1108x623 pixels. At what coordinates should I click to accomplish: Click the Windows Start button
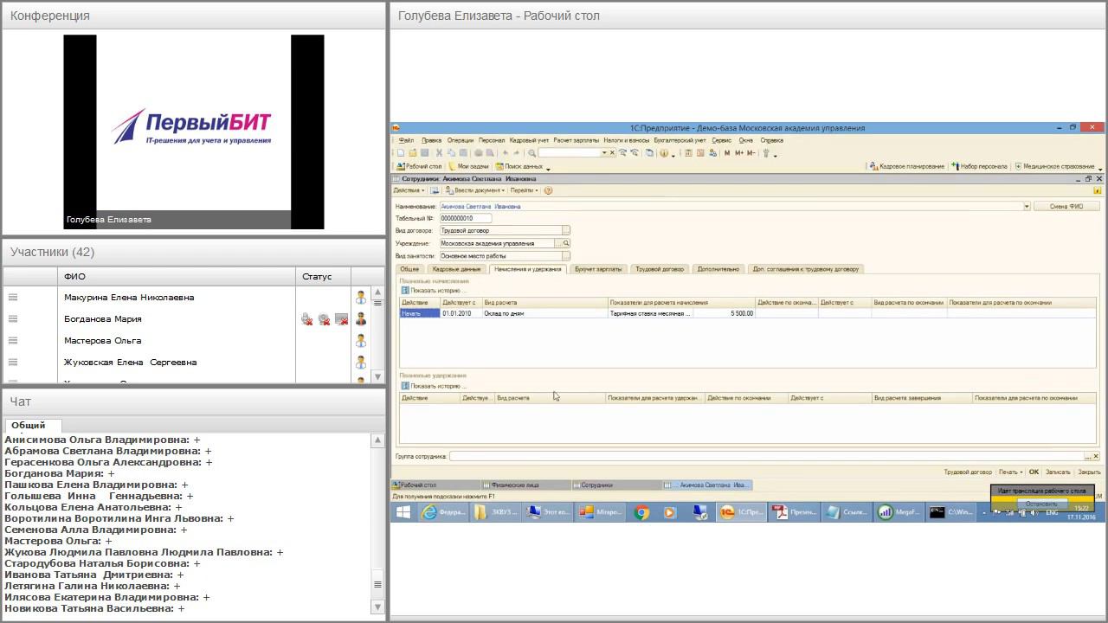click(403, 512)
